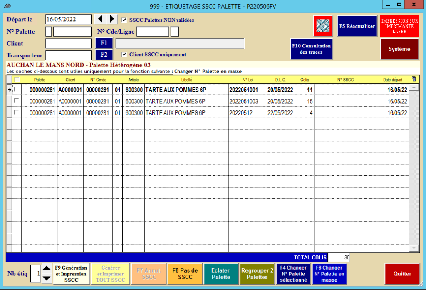The width and height of the screenshot is (426, 290).
Task: Click the Eclater Palette button
Action: click(220, 274)
